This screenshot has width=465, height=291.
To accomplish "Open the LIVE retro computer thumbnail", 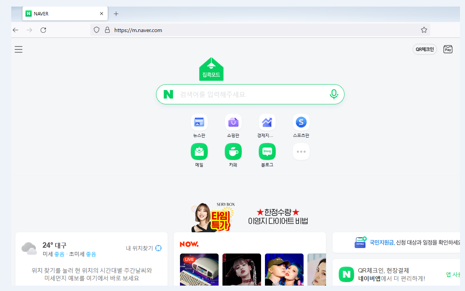I will click(x=199, y=269).
